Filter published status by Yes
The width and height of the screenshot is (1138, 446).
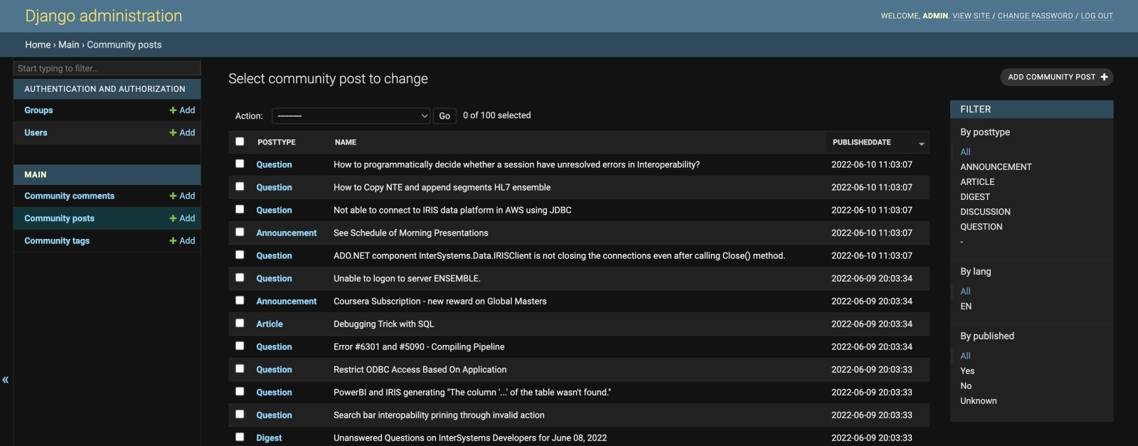click(x=967, y=371)
